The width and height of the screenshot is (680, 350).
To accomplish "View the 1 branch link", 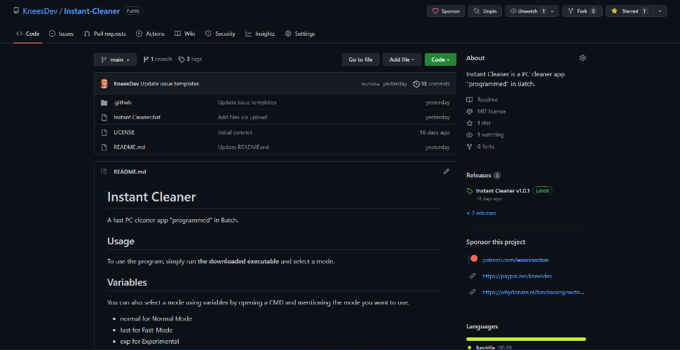I will [x=158, y=59].
